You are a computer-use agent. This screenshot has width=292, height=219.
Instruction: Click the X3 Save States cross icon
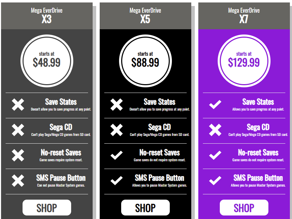point(18,105)
